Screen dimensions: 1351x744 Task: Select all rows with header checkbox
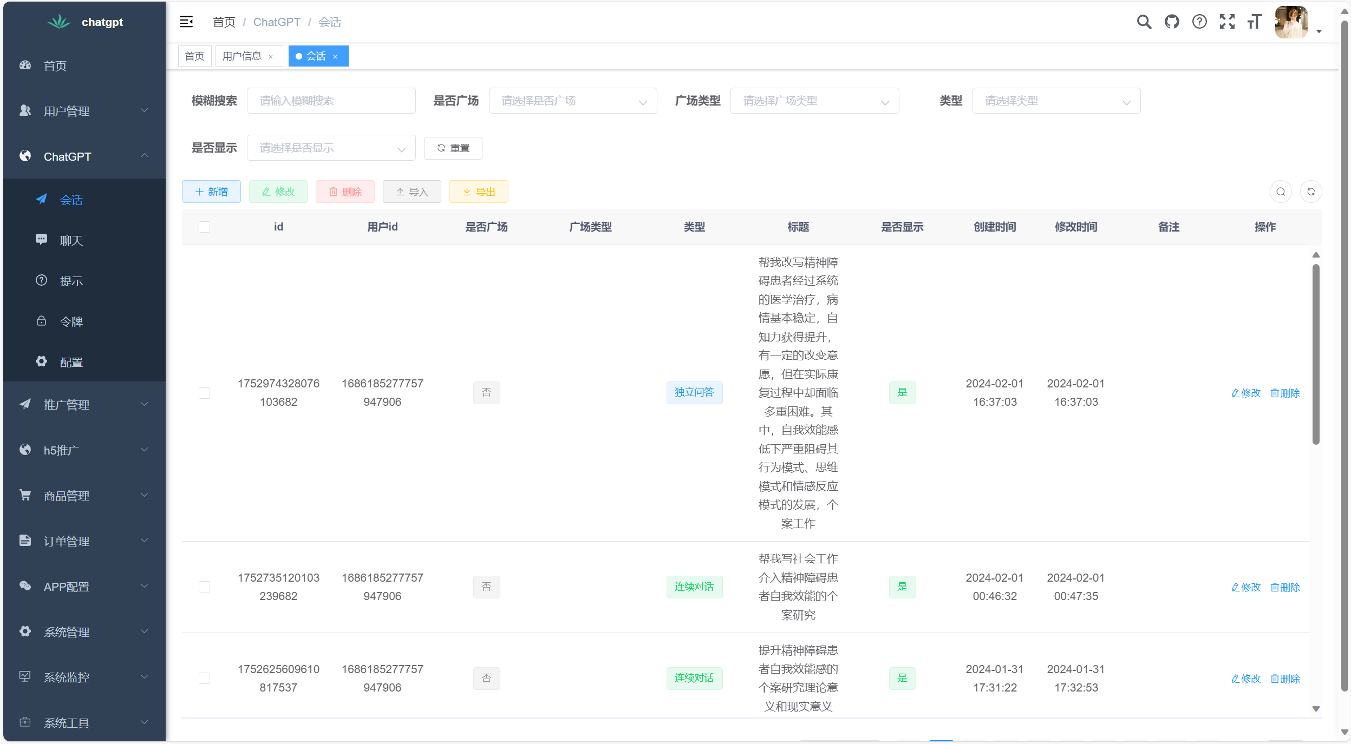pos(204,227)
